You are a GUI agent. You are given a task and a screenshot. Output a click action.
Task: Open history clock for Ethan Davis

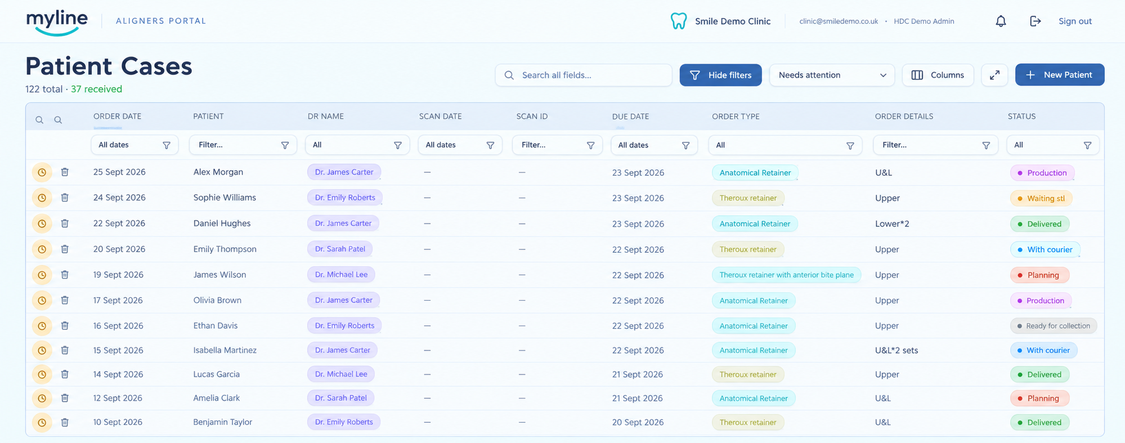(x=42, y=325)
